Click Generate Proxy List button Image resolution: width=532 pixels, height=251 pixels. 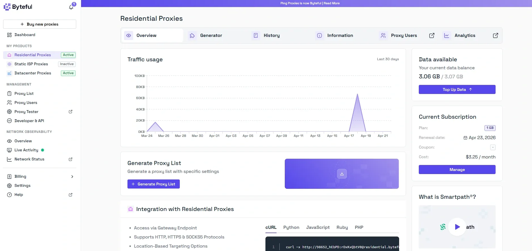click(154, 184)
